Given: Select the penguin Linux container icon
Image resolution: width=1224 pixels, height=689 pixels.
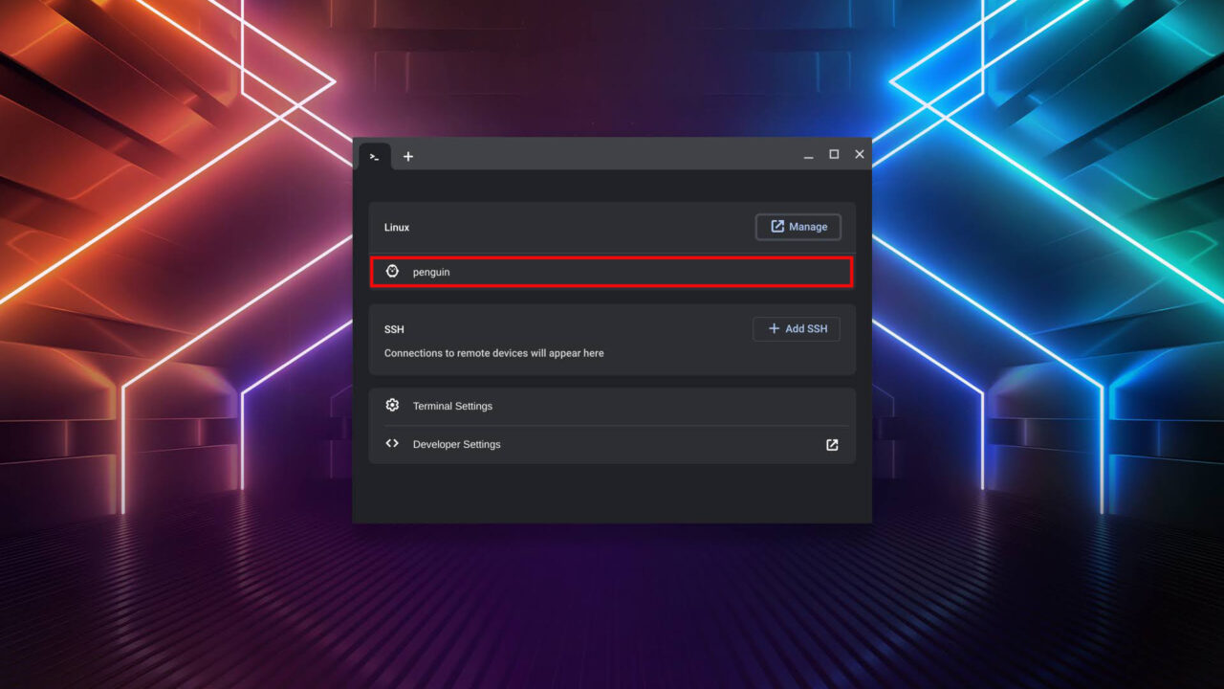Looking at the screenshot, I should click(392, 271).
